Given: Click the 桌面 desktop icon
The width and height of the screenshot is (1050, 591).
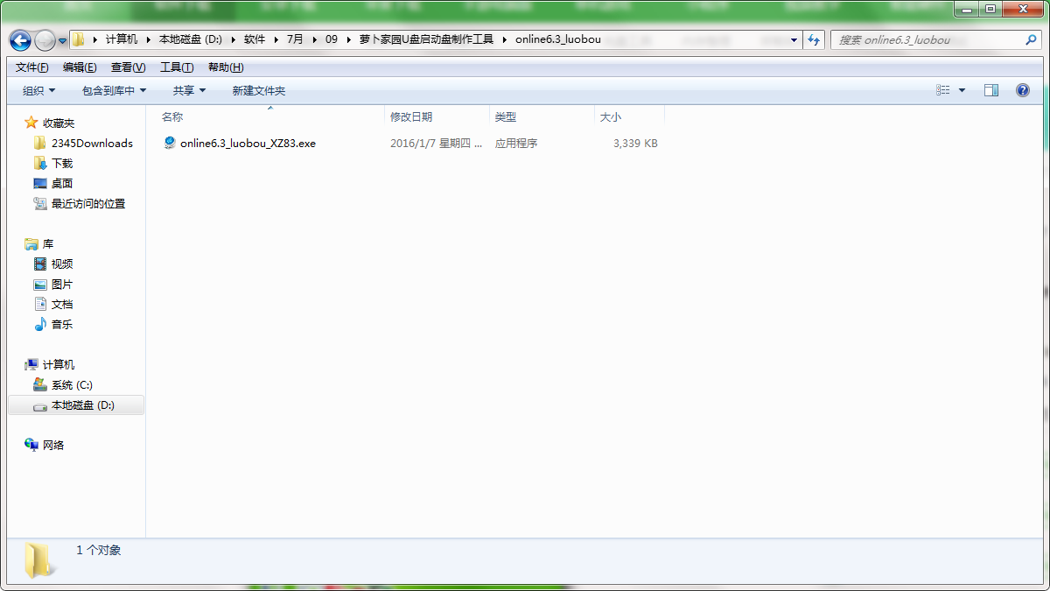Looking at the screenshot, I should tap(40, 183).
